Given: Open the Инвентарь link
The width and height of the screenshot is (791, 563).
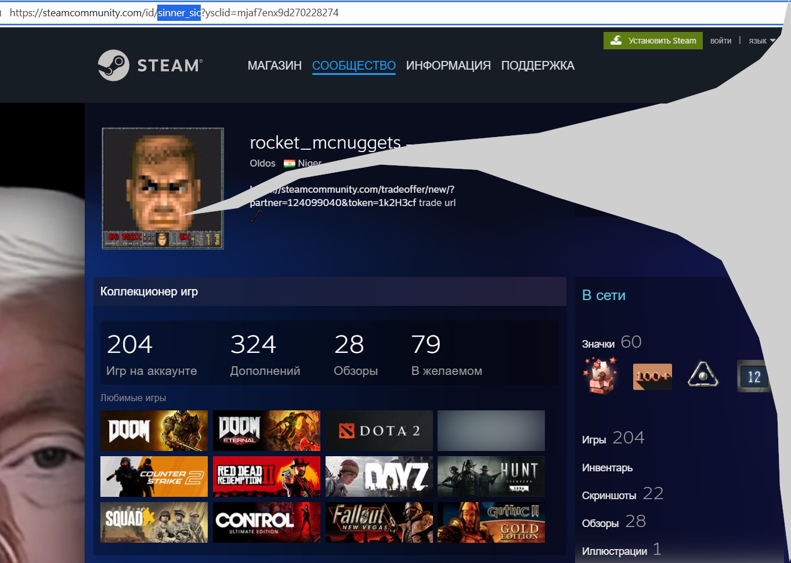Looking at the screenshot, I should pyautogui.click(x=607, y=468).
